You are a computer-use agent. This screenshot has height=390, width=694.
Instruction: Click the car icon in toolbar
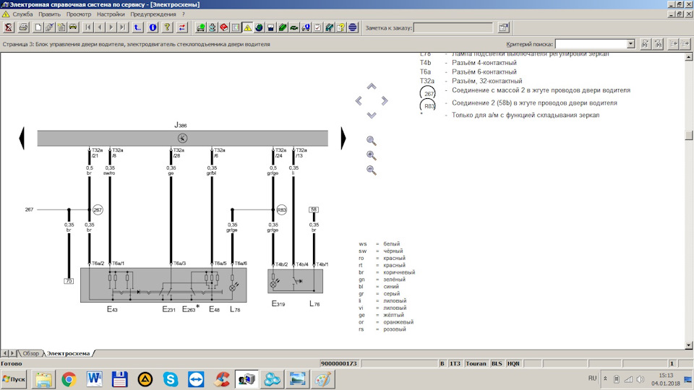coord(73,27)
